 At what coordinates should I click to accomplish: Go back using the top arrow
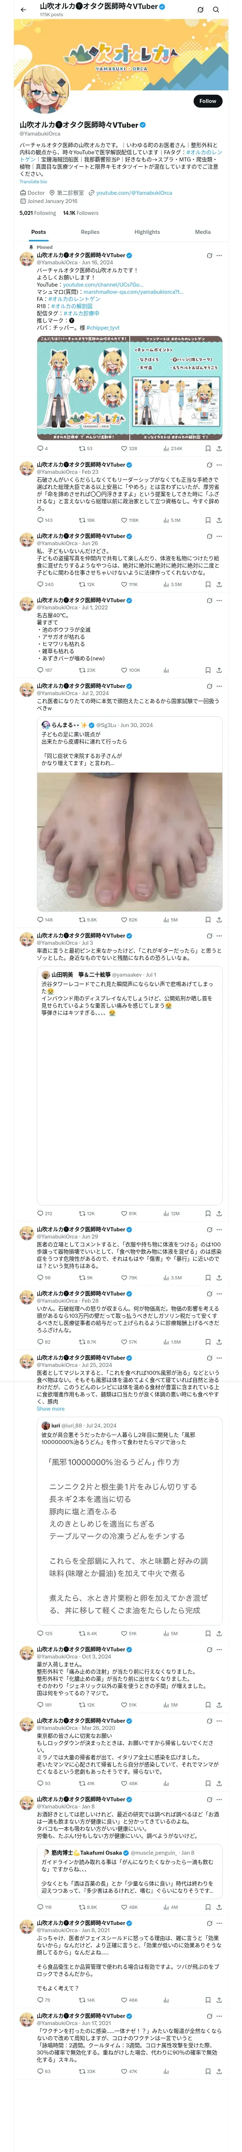pos(23,10)
